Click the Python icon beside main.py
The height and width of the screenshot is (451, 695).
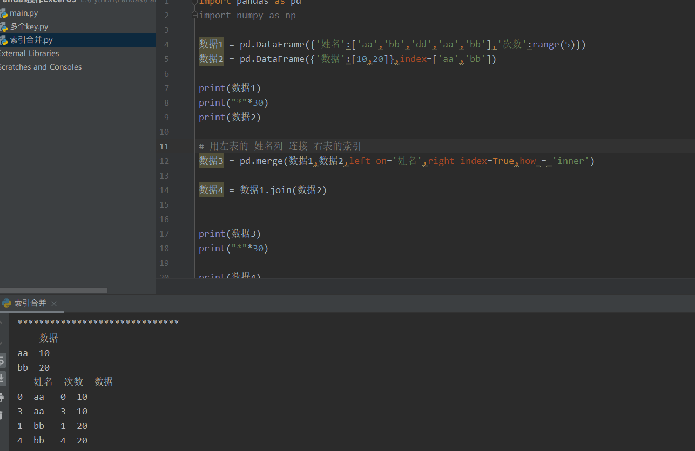(3, 13)
